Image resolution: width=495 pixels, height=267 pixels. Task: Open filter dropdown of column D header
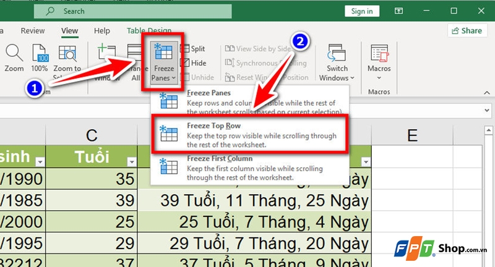[x=366, y=162]
